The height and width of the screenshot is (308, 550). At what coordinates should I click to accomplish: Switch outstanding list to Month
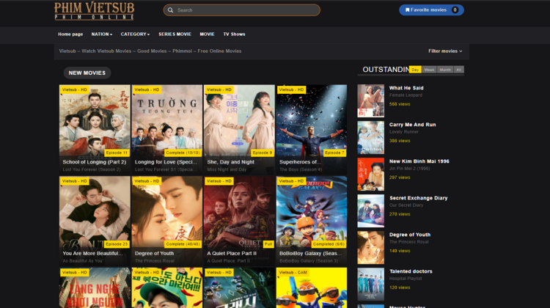tap(445, 70)
